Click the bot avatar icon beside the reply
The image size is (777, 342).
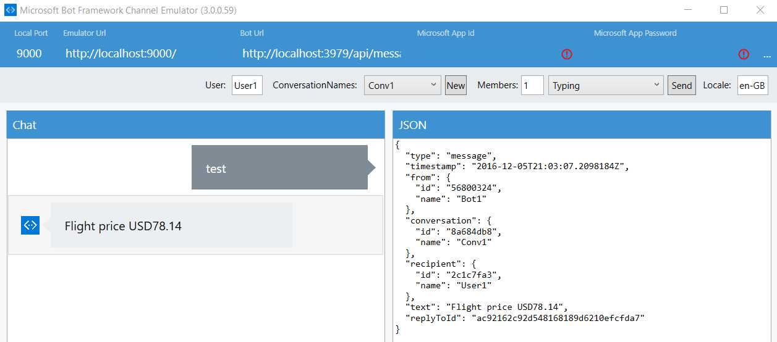[x=30, y=225]
